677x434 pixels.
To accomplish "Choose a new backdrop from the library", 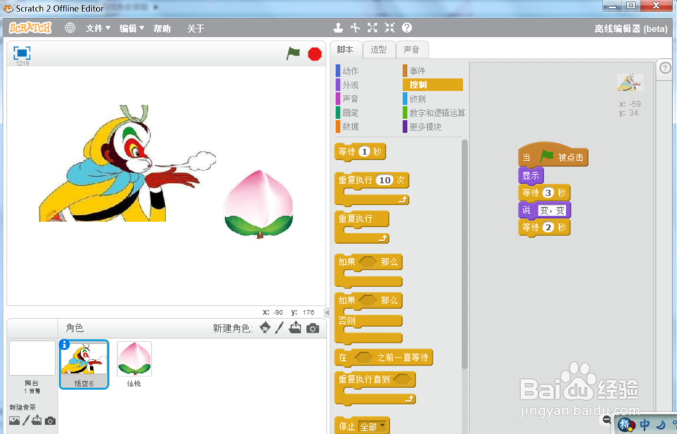I will pos(14,420).
